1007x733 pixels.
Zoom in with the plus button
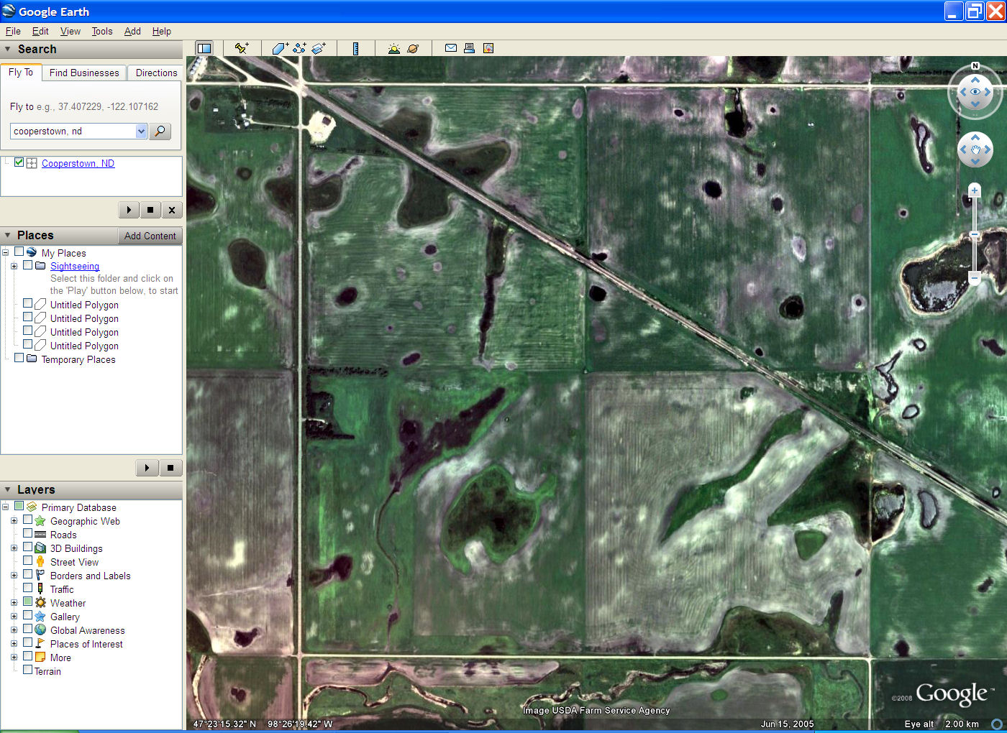click(975, 190)
